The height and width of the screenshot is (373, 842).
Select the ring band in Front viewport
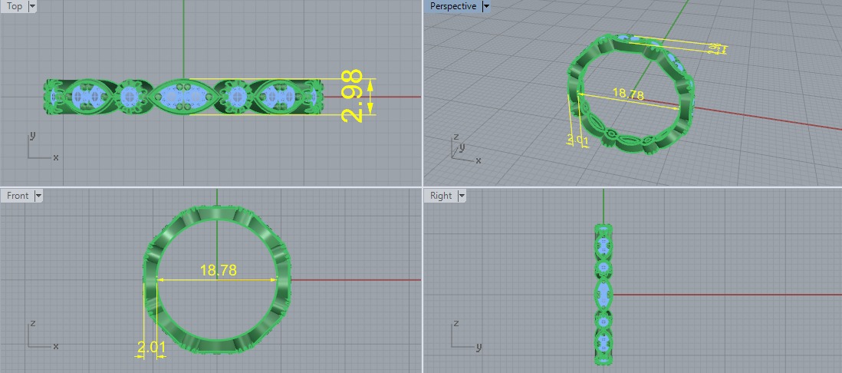217,212
